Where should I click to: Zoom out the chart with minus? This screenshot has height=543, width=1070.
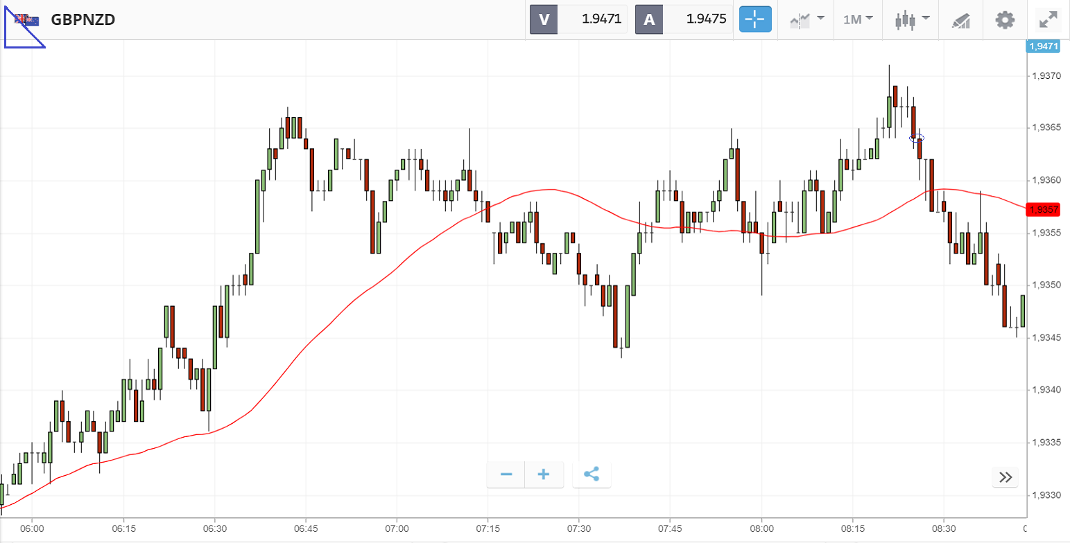pyautogui.click(x=506, y=474)
